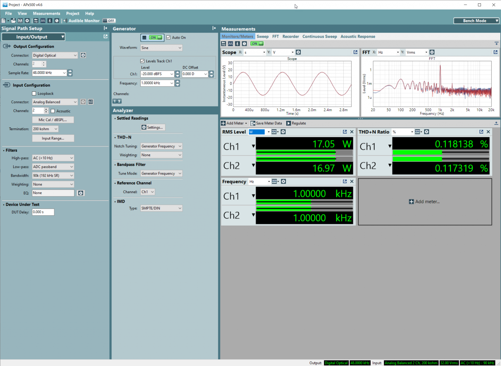Click the signal path arrows icon in main toolbar
This screenshot has width=501, height=366.
point(36,21)
